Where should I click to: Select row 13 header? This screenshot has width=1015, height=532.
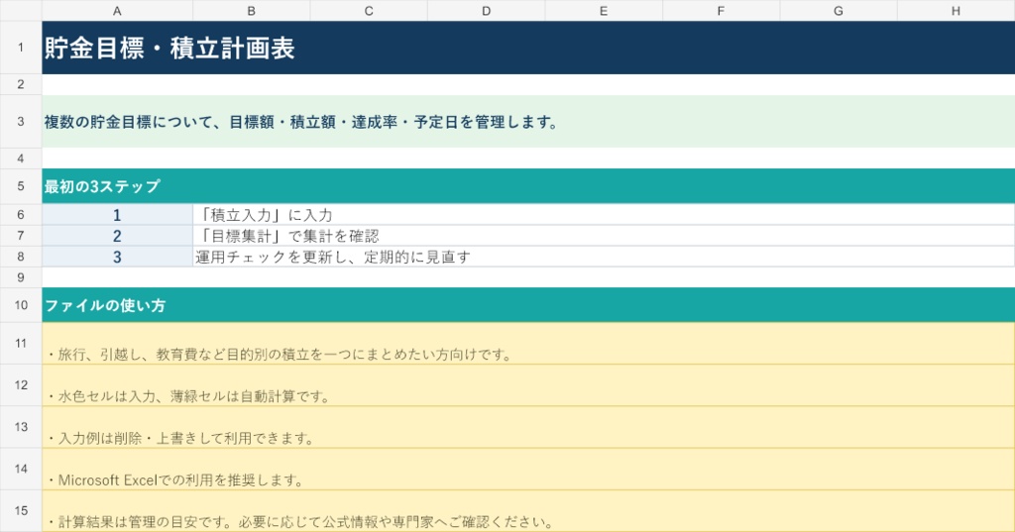(21, 427)
